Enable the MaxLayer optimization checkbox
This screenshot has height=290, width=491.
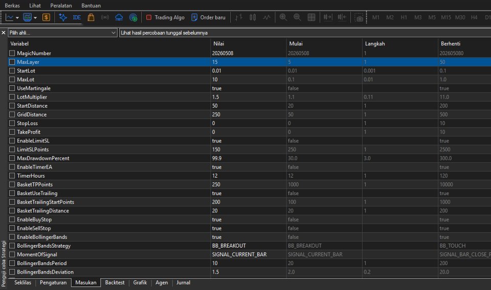pyautogui.click(x=12, y=62)
